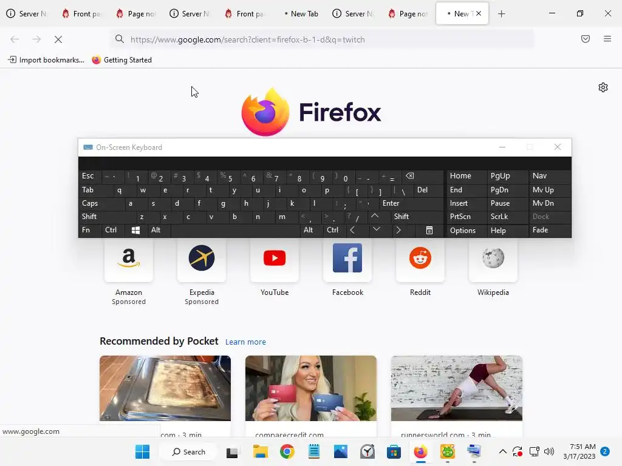Toggle left Ctrl key on On-Screen Keyboard
Viewport: 622px width, 466px height.
[x=113, y=230]
